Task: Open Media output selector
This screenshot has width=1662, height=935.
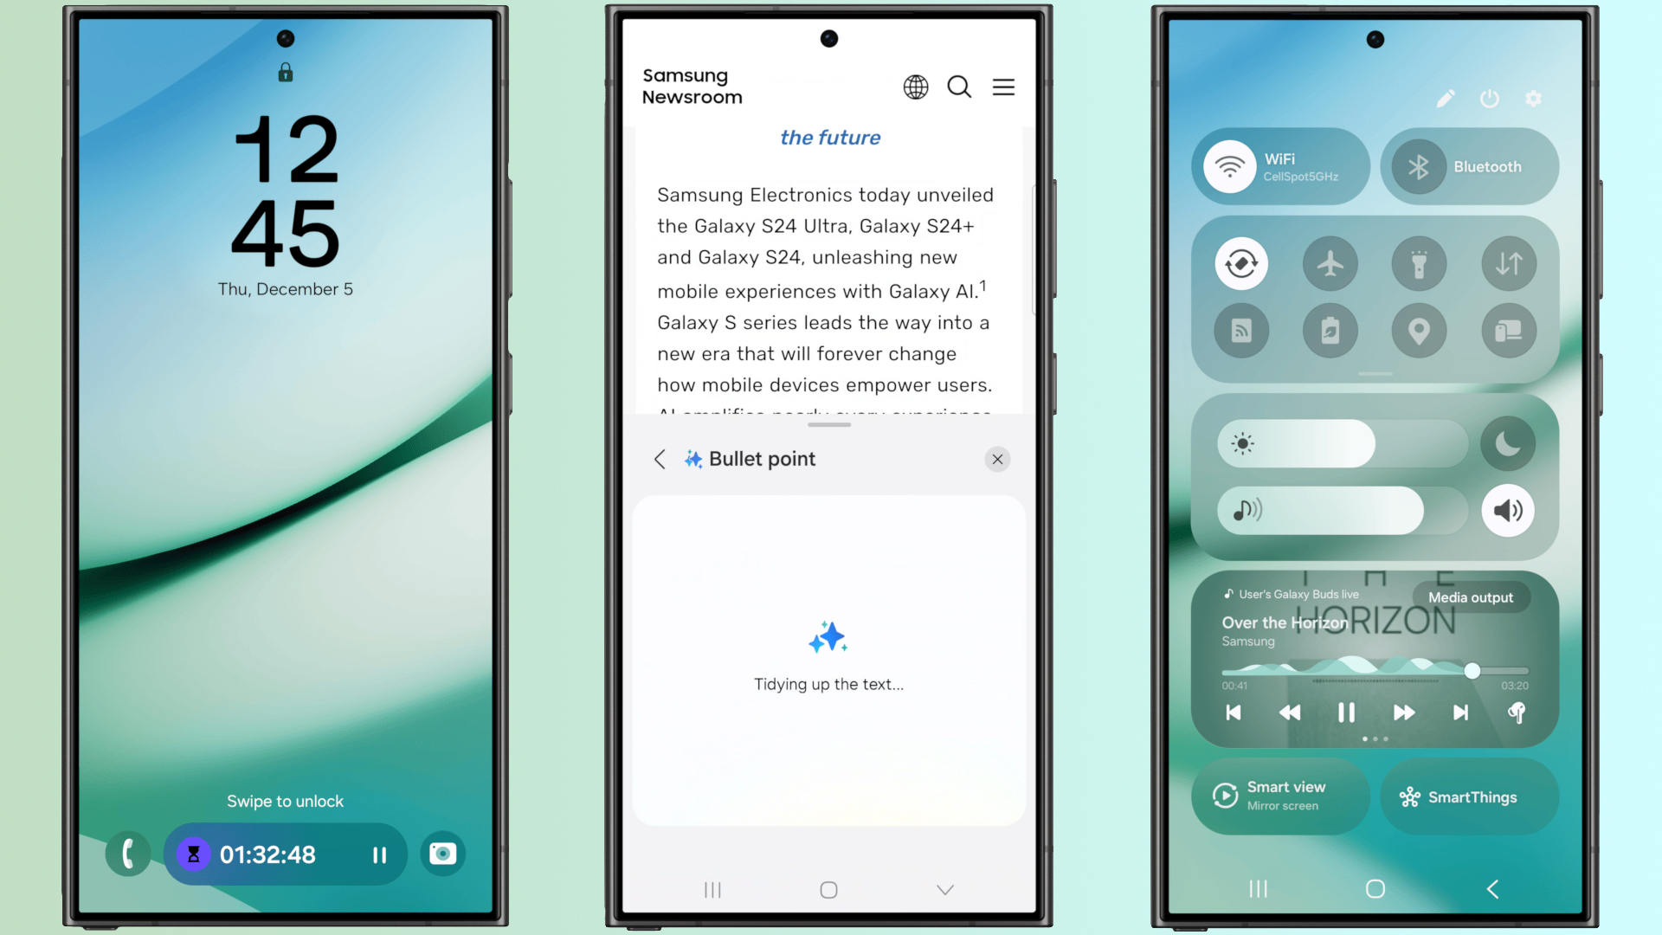Action: [1470, 596]
